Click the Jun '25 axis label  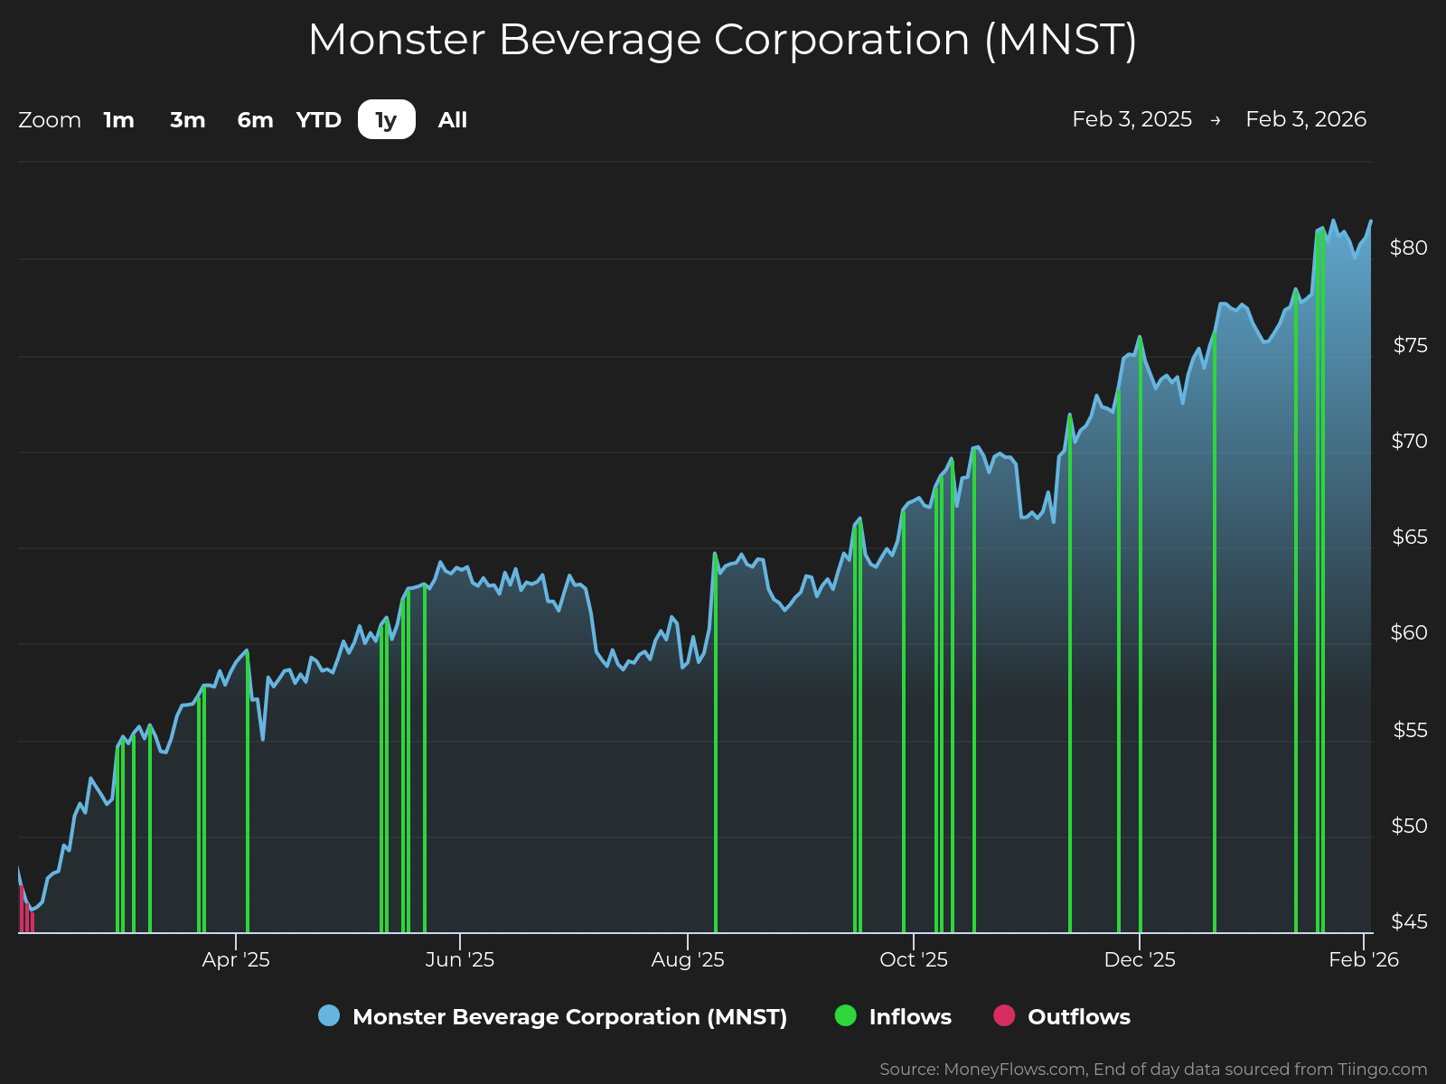pyautogui.click(x=460, y=959)
